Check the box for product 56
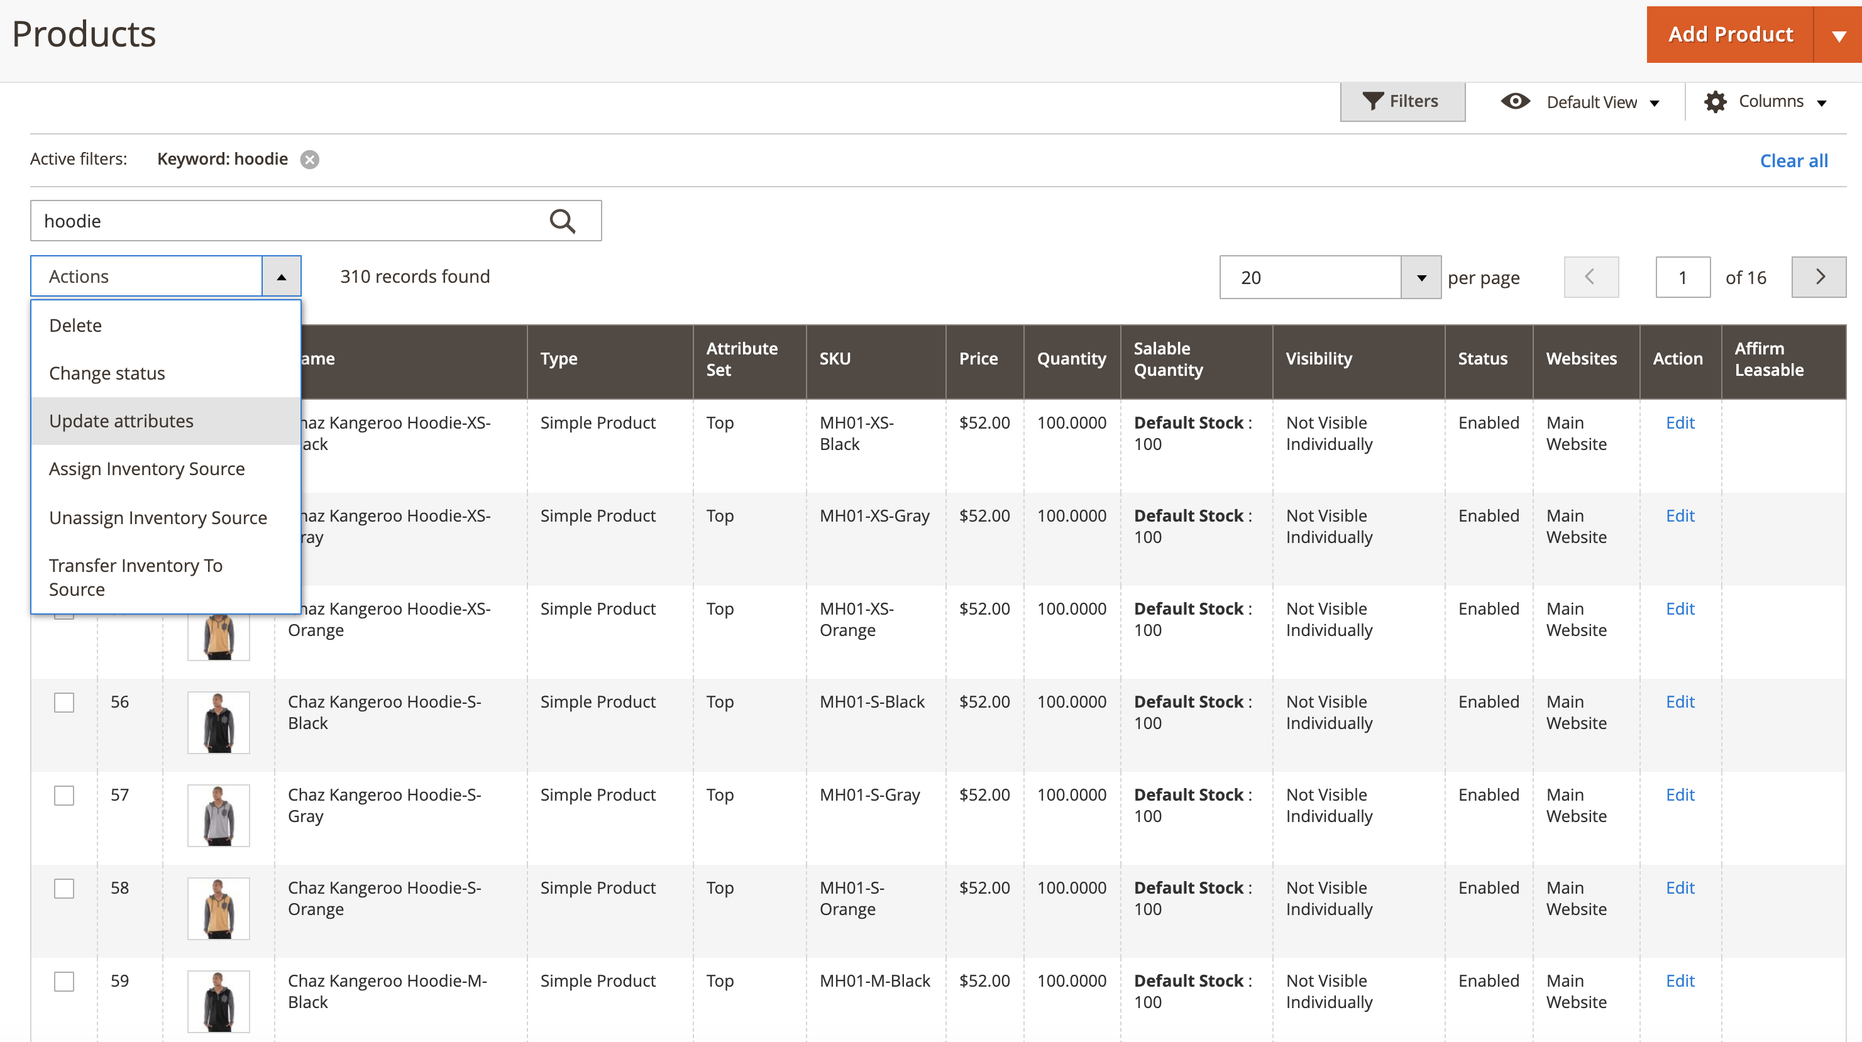 point(64,703)
